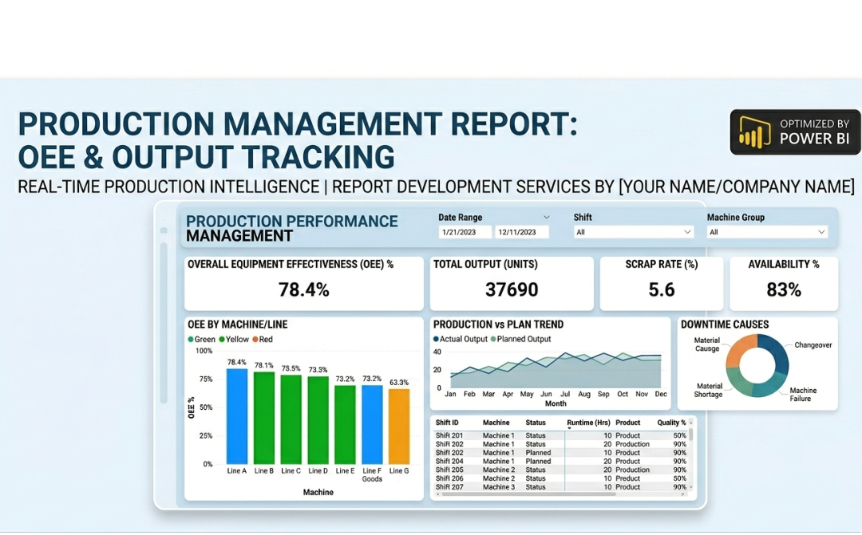Select the OEE 78.4% KPI card
This screenshot has height=535, width=862.
click(303, 283)
